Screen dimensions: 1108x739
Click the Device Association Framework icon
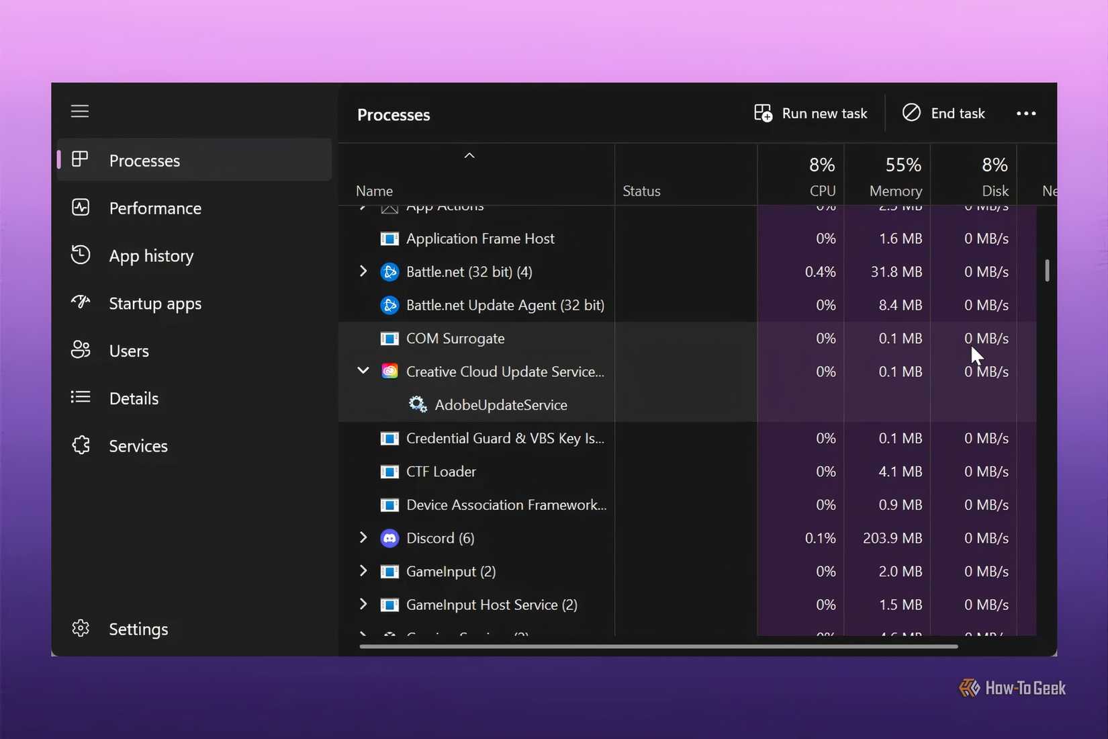click(x=389, y=505)
